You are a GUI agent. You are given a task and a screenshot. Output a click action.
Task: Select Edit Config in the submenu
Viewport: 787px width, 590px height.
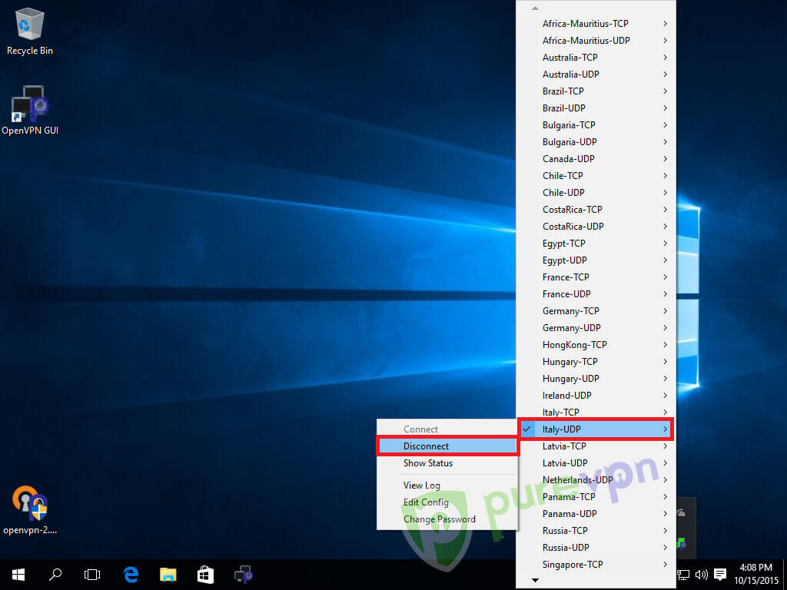[447, 502]
